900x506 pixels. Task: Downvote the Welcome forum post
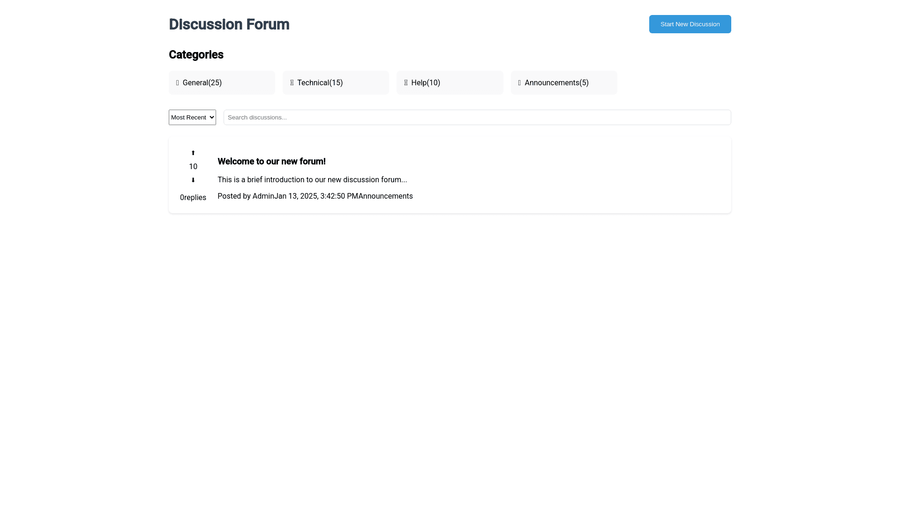[x=193, y=180]
